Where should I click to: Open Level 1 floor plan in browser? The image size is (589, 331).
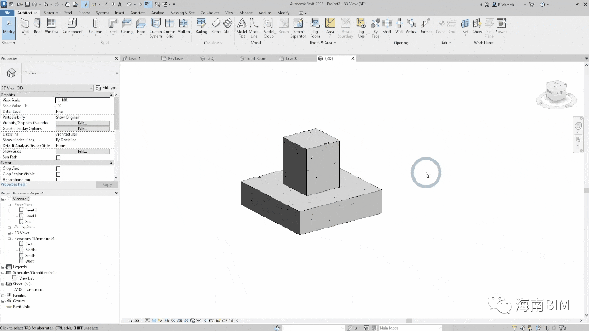31,216
